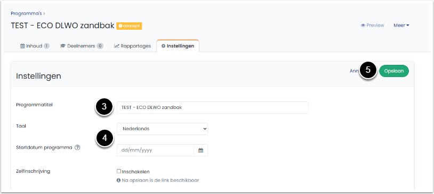Click the Programmatitel text field

pos(213,107)
